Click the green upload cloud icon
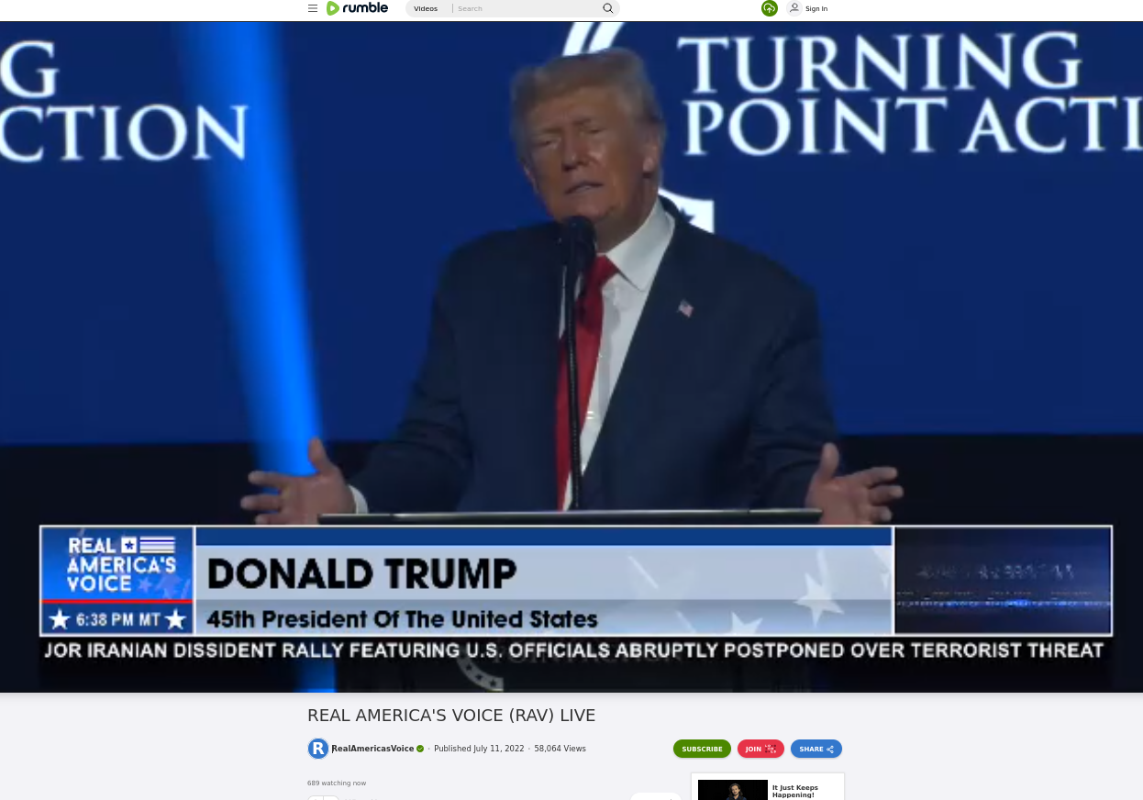This screenshot has width=1143, height=800. coord(770,8)
